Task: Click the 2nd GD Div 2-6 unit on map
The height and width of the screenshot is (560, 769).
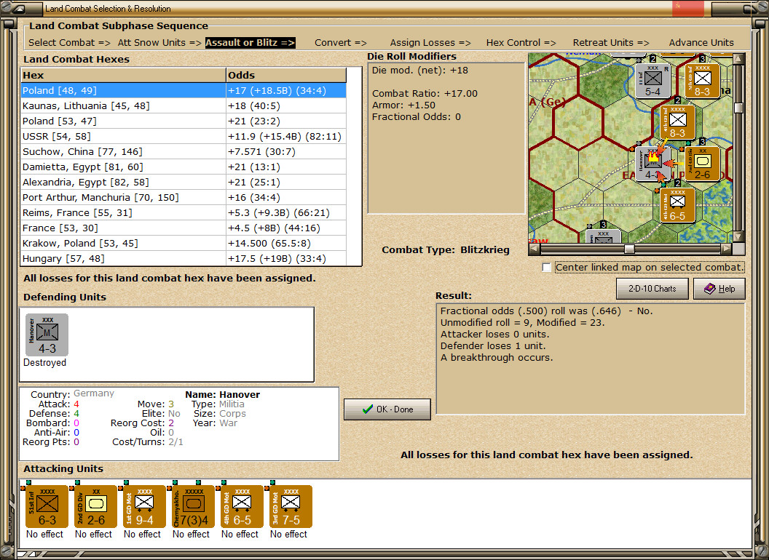Action: 702,164
